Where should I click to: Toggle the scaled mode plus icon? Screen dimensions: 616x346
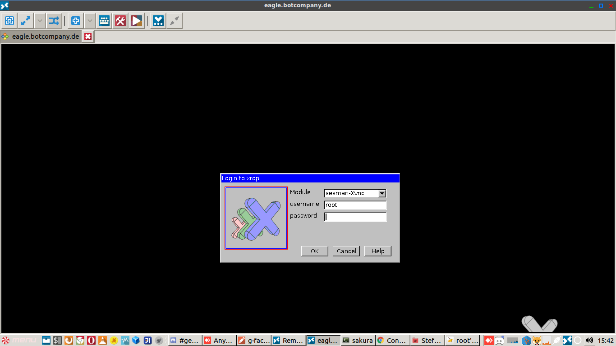pos(76,21)
